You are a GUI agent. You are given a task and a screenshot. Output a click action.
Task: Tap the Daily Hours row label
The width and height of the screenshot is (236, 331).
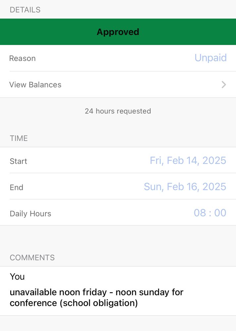pos(30,213)
